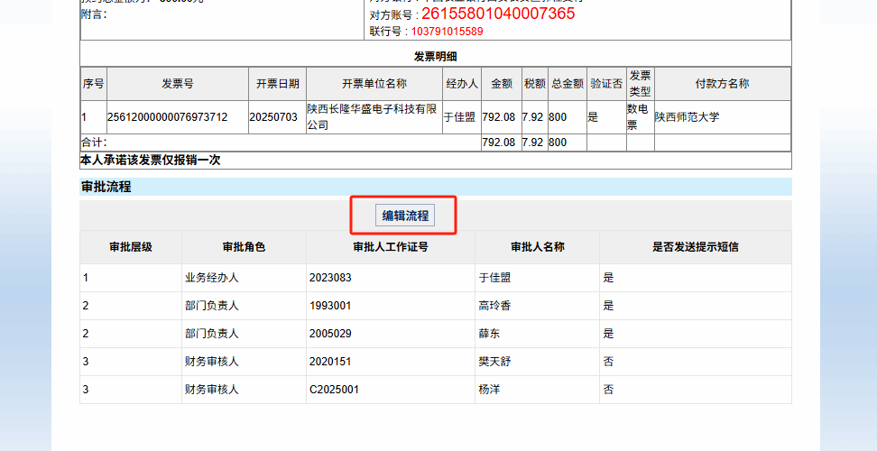Select issuer 陕西长隆华盛电子科技有限公司 cell
This screenshot has width=877, height=451.
pyautogui.click(x=372, y=117)
